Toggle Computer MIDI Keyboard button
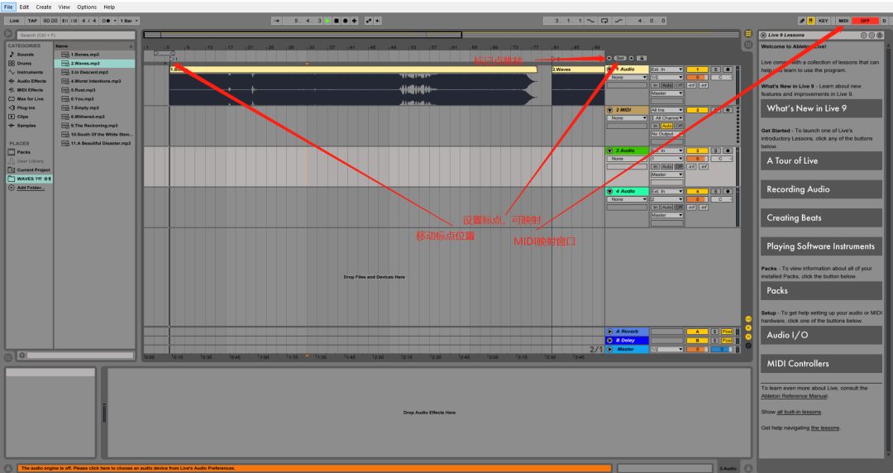This screenshot has height=473, width=893. tap(811, 21)
